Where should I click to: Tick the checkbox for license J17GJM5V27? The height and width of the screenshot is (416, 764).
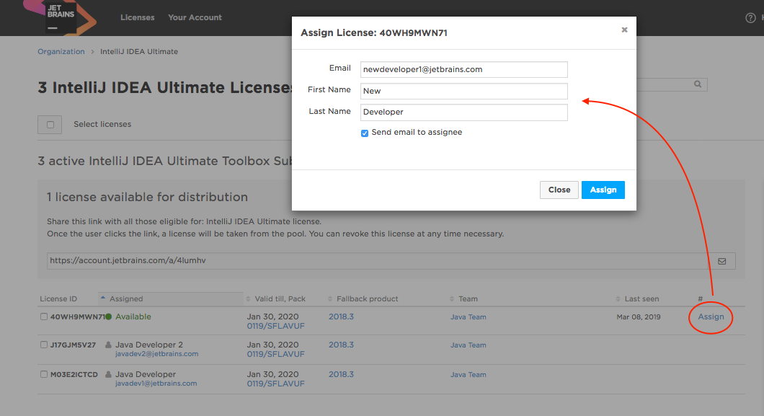[x=44, y=345]
